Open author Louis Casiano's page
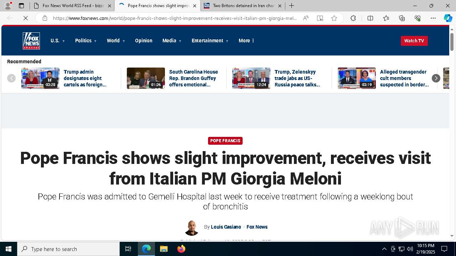This screenshot has height=256, width=456. [226, 227]
